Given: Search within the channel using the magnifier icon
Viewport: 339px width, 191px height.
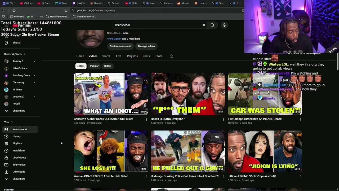Looking at the screenshot, I should pyautogui.click(x=172, y=56).
